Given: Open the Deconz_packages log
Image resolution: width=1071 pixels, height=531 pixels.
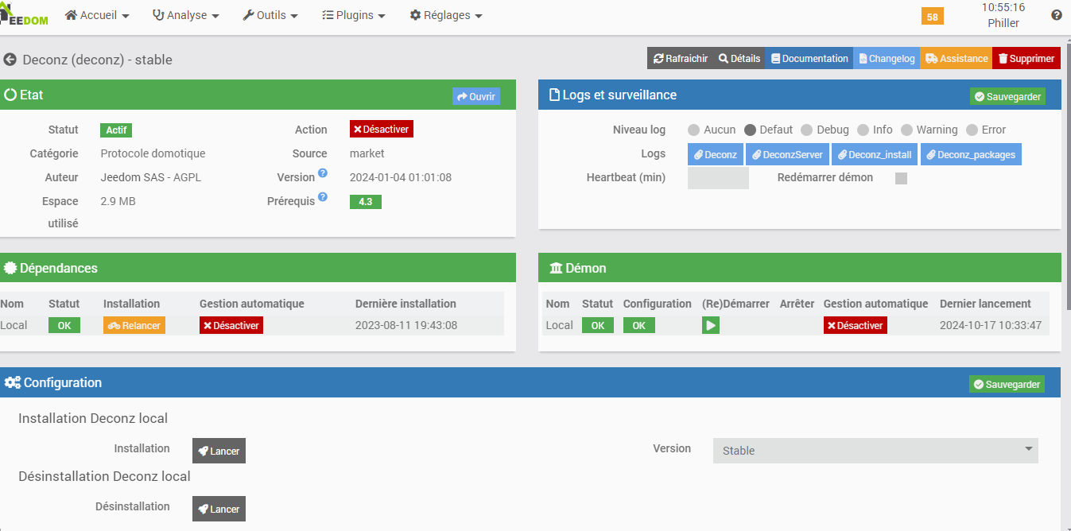Looking at the screenshot, I should coord(971,154).
